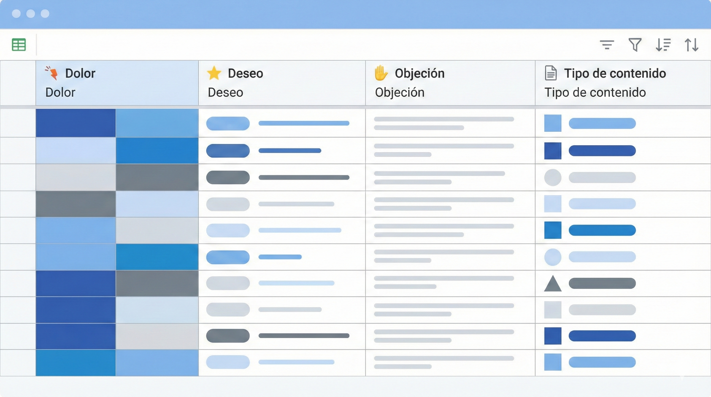Click the funnel filter icon
711x397 pixels.
pyautogui.click(x=635, y=45)
